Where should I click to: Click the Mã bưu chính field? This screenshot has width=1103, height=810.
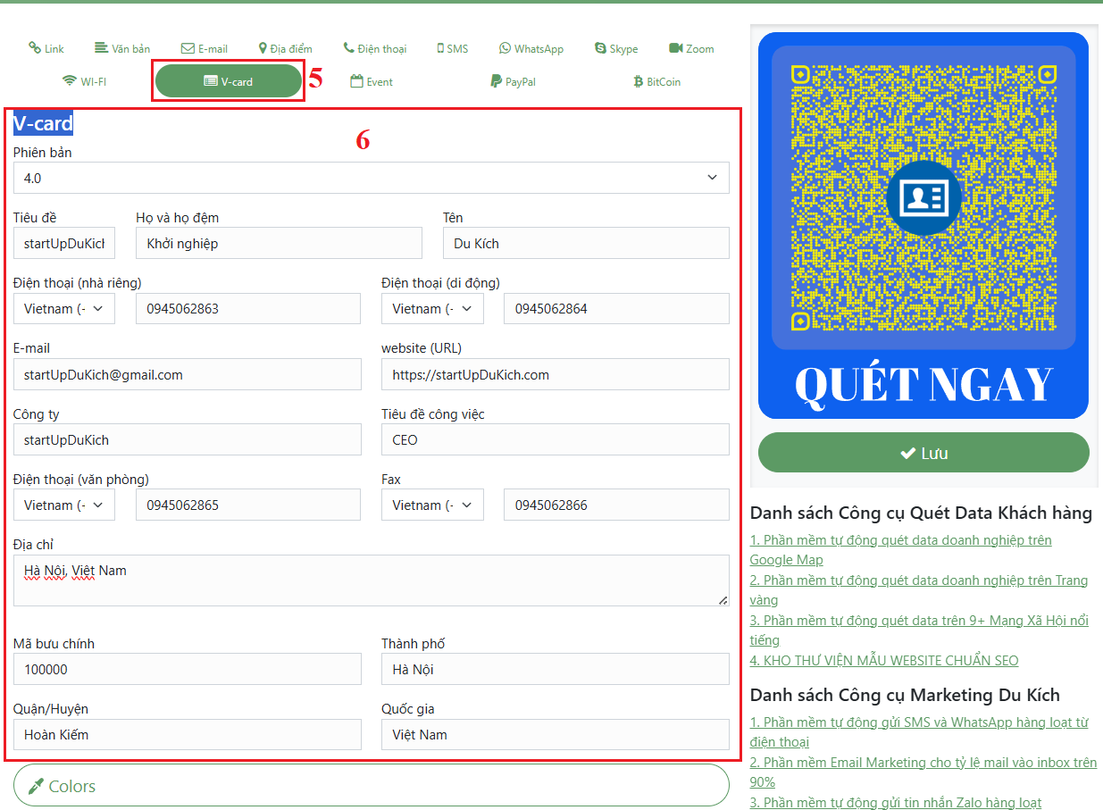point(188,669)
